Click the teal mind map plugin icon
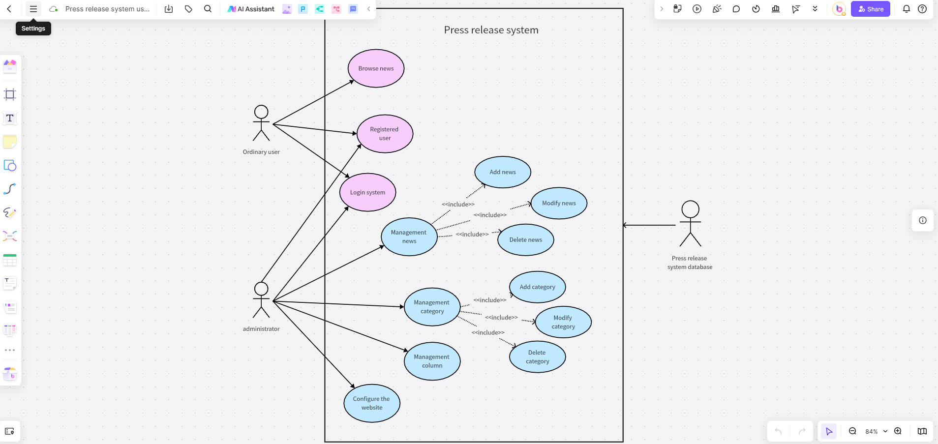The height and width of the screenshot is (444, 938). (320, 9)
